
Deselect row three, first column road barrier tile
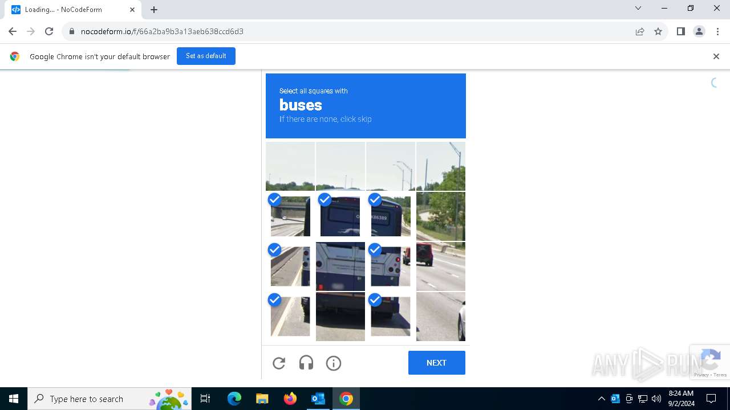pyautogui.click(x=290, y=266)
